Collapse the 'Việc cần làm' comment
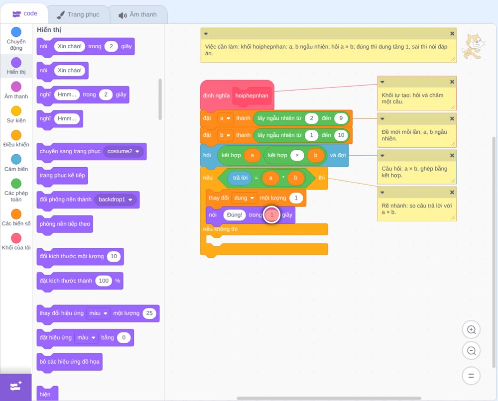The width and height of the screenshot is (498, 401). (x=206, y=34)
